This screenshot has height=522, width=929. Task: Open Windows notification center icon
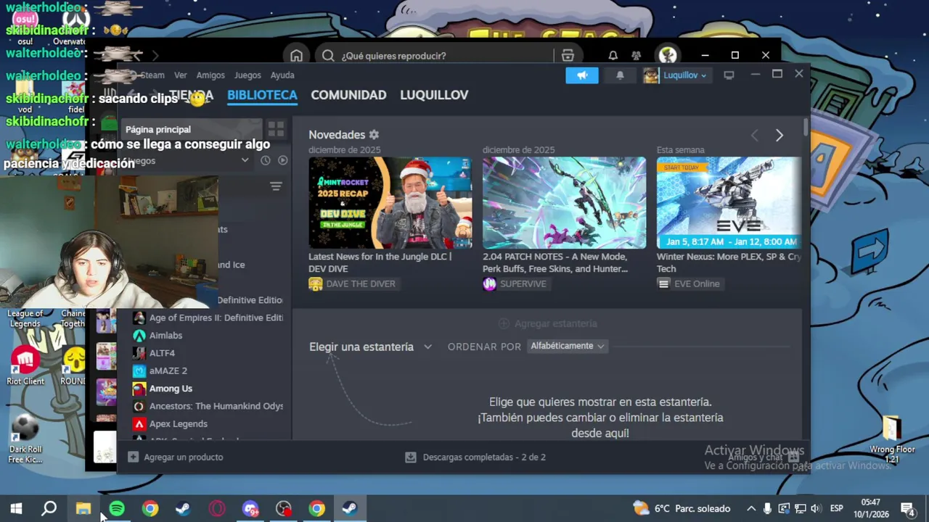point(907,509)
